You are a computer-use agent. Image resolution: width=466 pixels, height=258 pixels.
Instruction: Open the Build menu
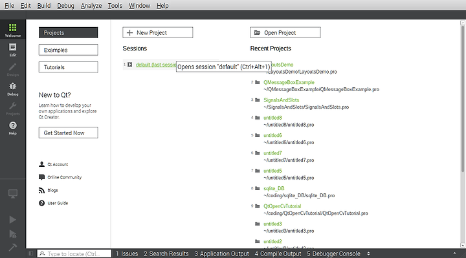click(44, 6)
